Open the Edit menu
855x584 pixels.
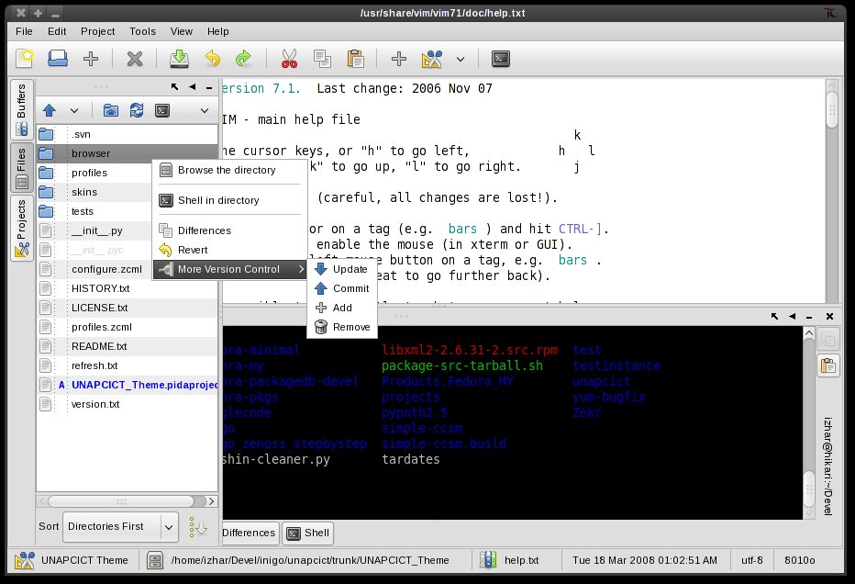pos(57,31)
